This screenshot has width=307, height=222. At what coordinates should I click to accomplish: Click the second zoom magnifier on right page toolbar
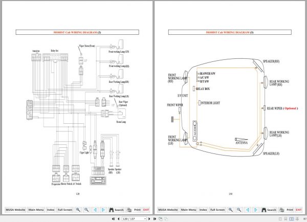coord(239,210)
